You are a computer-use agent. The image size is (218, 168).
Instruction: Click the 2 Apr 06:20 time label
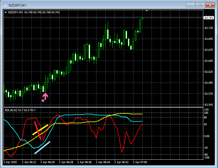(48, 162)
